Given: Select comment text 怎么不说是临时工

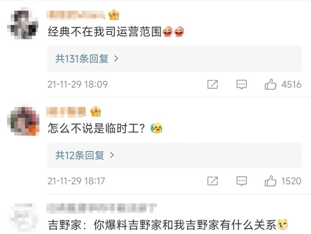Looking at the screenshot, I should [x=97, y=128].
